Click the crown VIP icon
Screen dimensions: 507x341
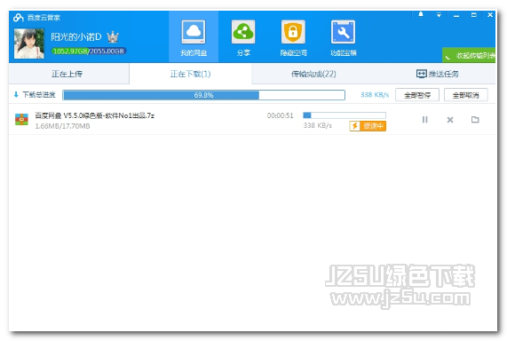pos(113,37)
